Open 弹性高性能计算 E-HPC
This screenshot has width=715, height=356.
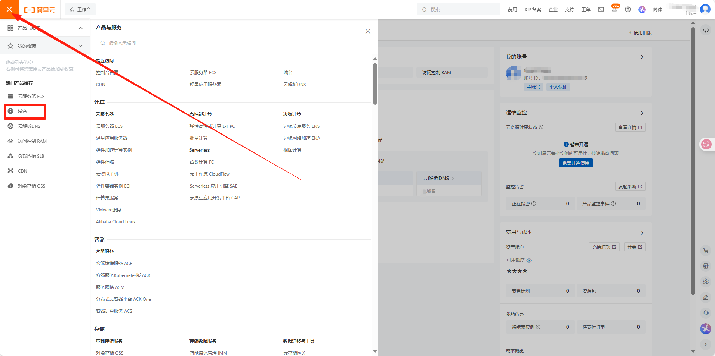212,126
